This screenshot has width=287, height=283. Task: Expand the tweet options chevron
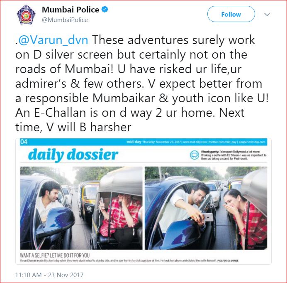point(267,14)
